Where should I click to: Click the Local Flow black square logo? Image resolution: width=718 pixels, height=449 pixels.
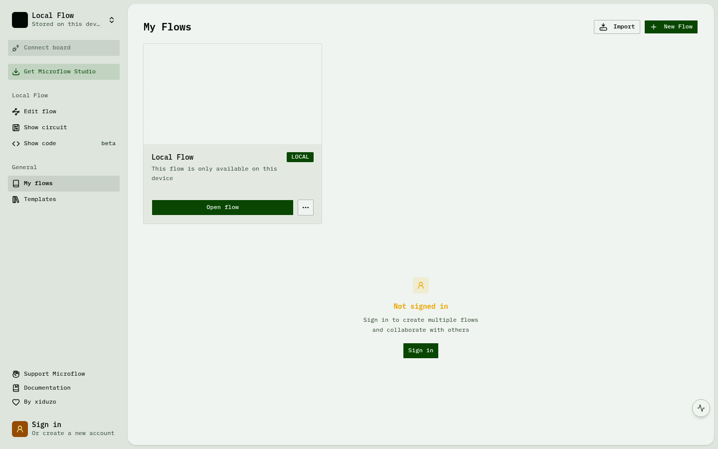[20, 20]
